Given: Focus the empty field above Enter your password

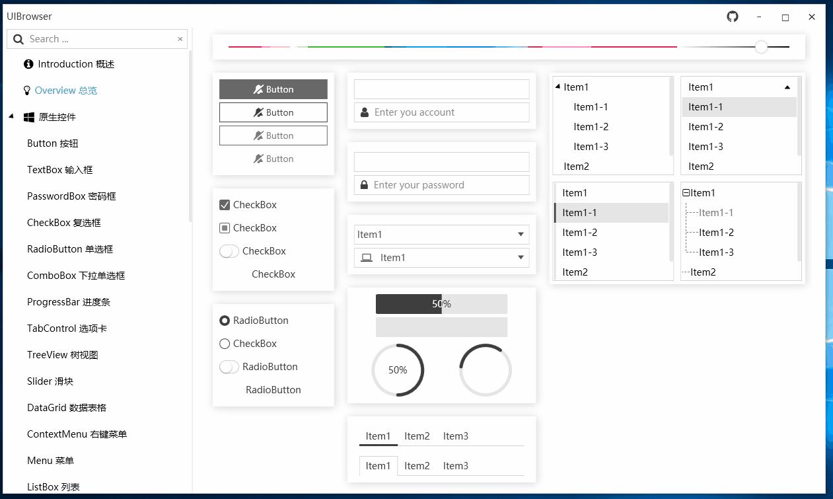Looking at the screenshot, I should 442,162.
